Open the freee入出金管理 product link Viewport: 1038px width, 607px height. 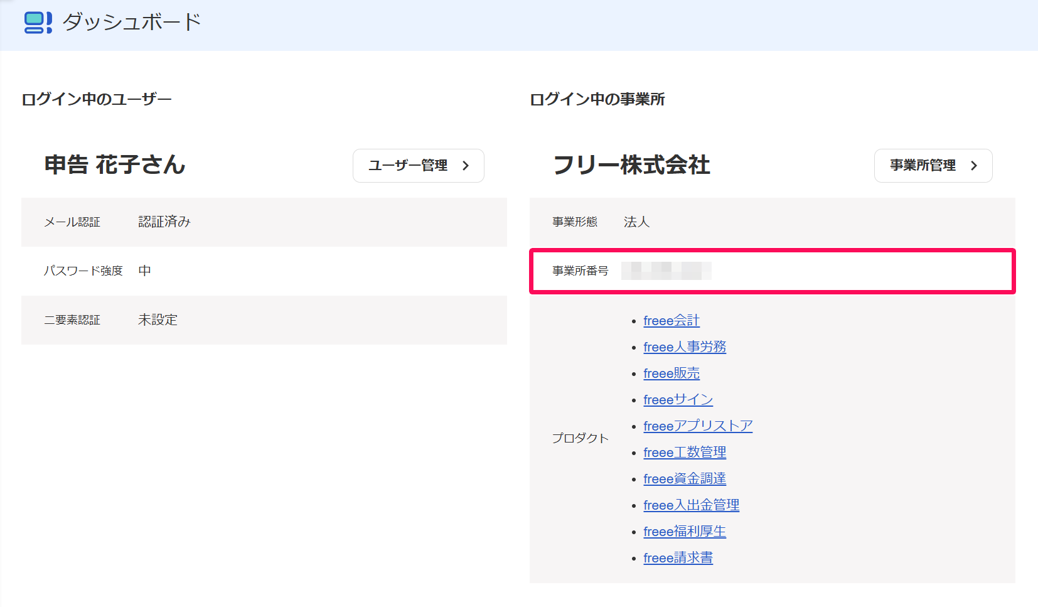coord(690,505)
